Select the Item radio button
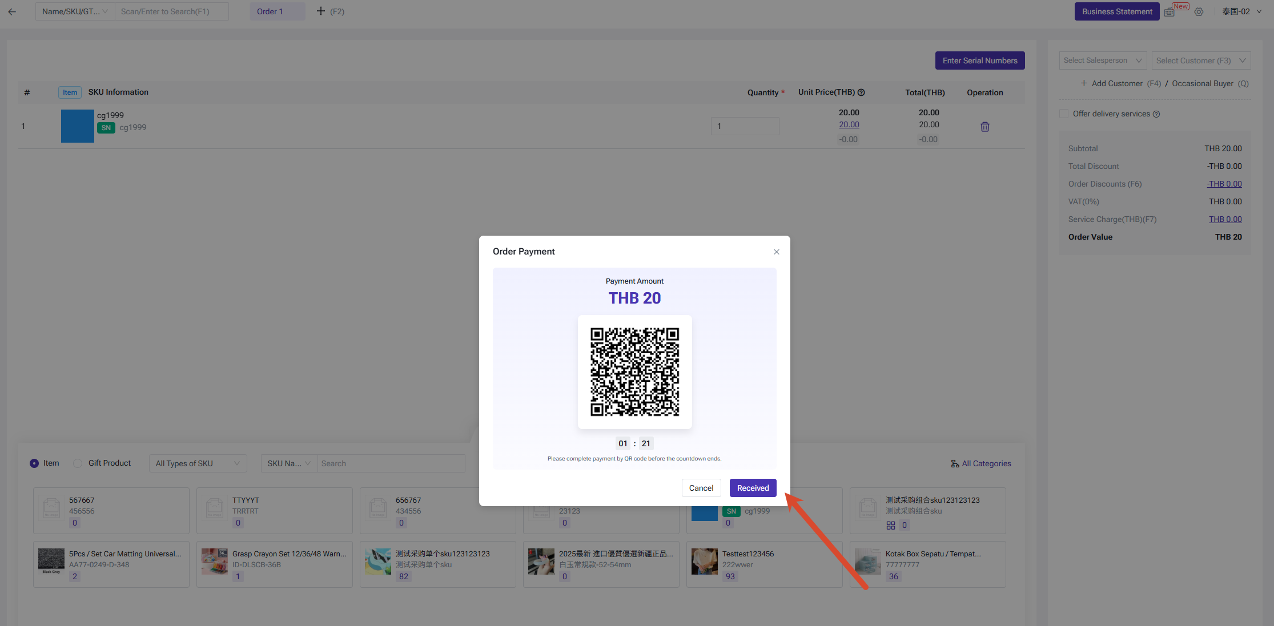 click(34, 463)
